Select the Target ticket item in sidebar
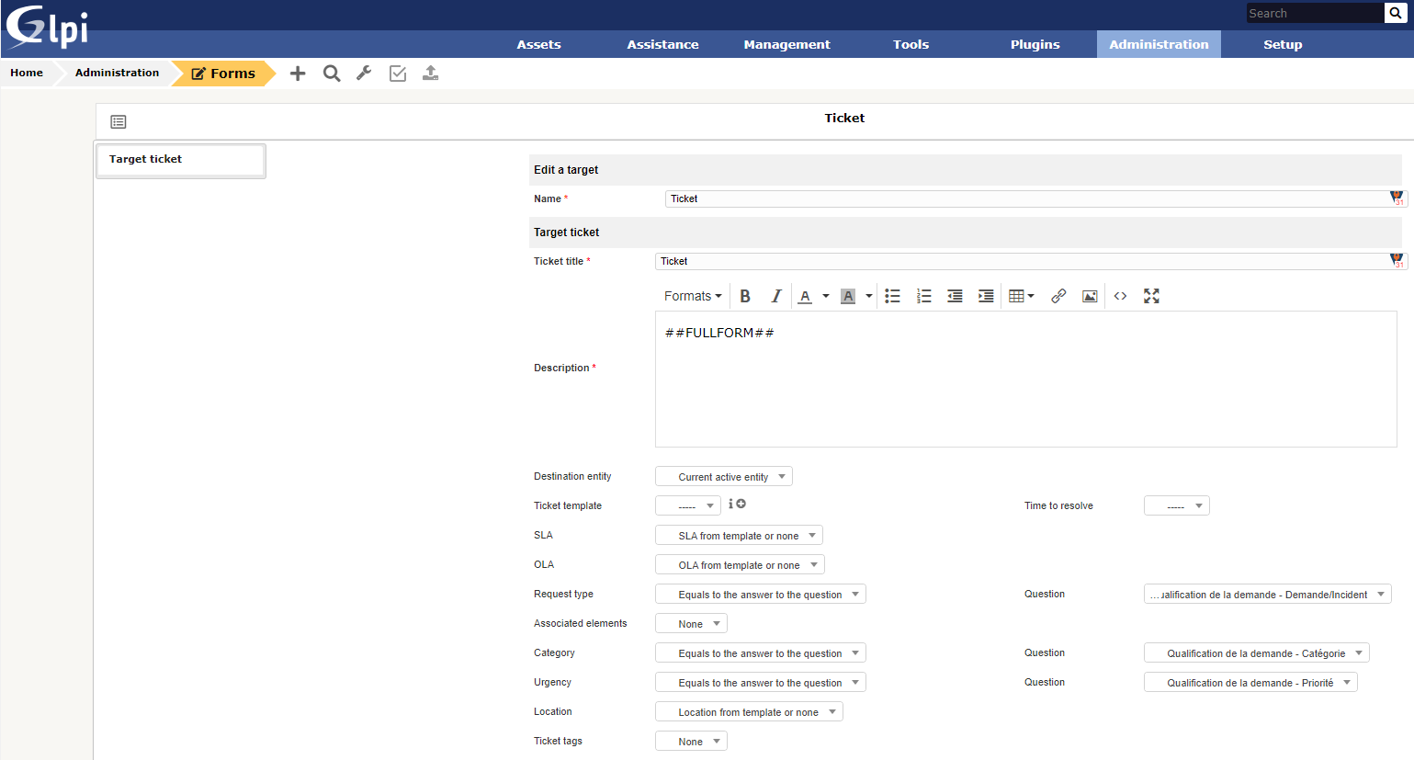This screenshot has height=760, width=1414. point(180,159)
